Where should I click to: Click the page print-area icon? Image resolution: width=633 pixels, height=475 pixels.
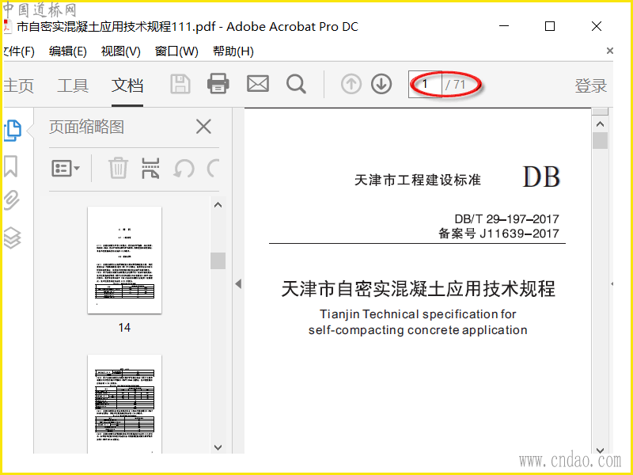click(x=150, y=169)
